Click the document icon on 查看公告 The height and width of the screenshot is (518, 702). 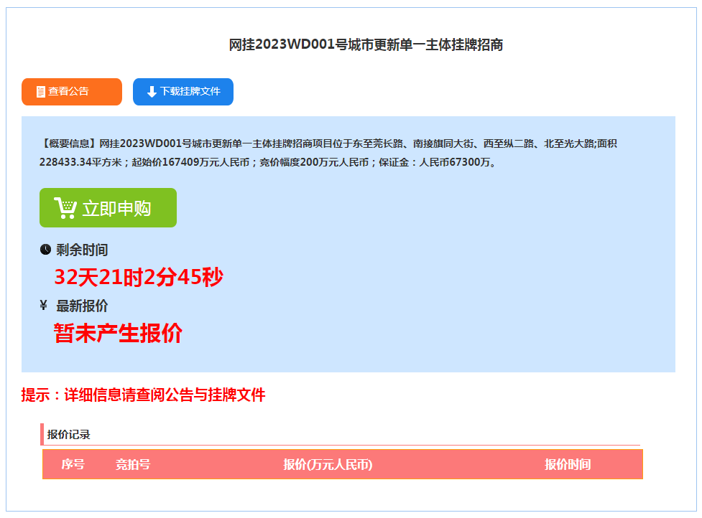41,92
